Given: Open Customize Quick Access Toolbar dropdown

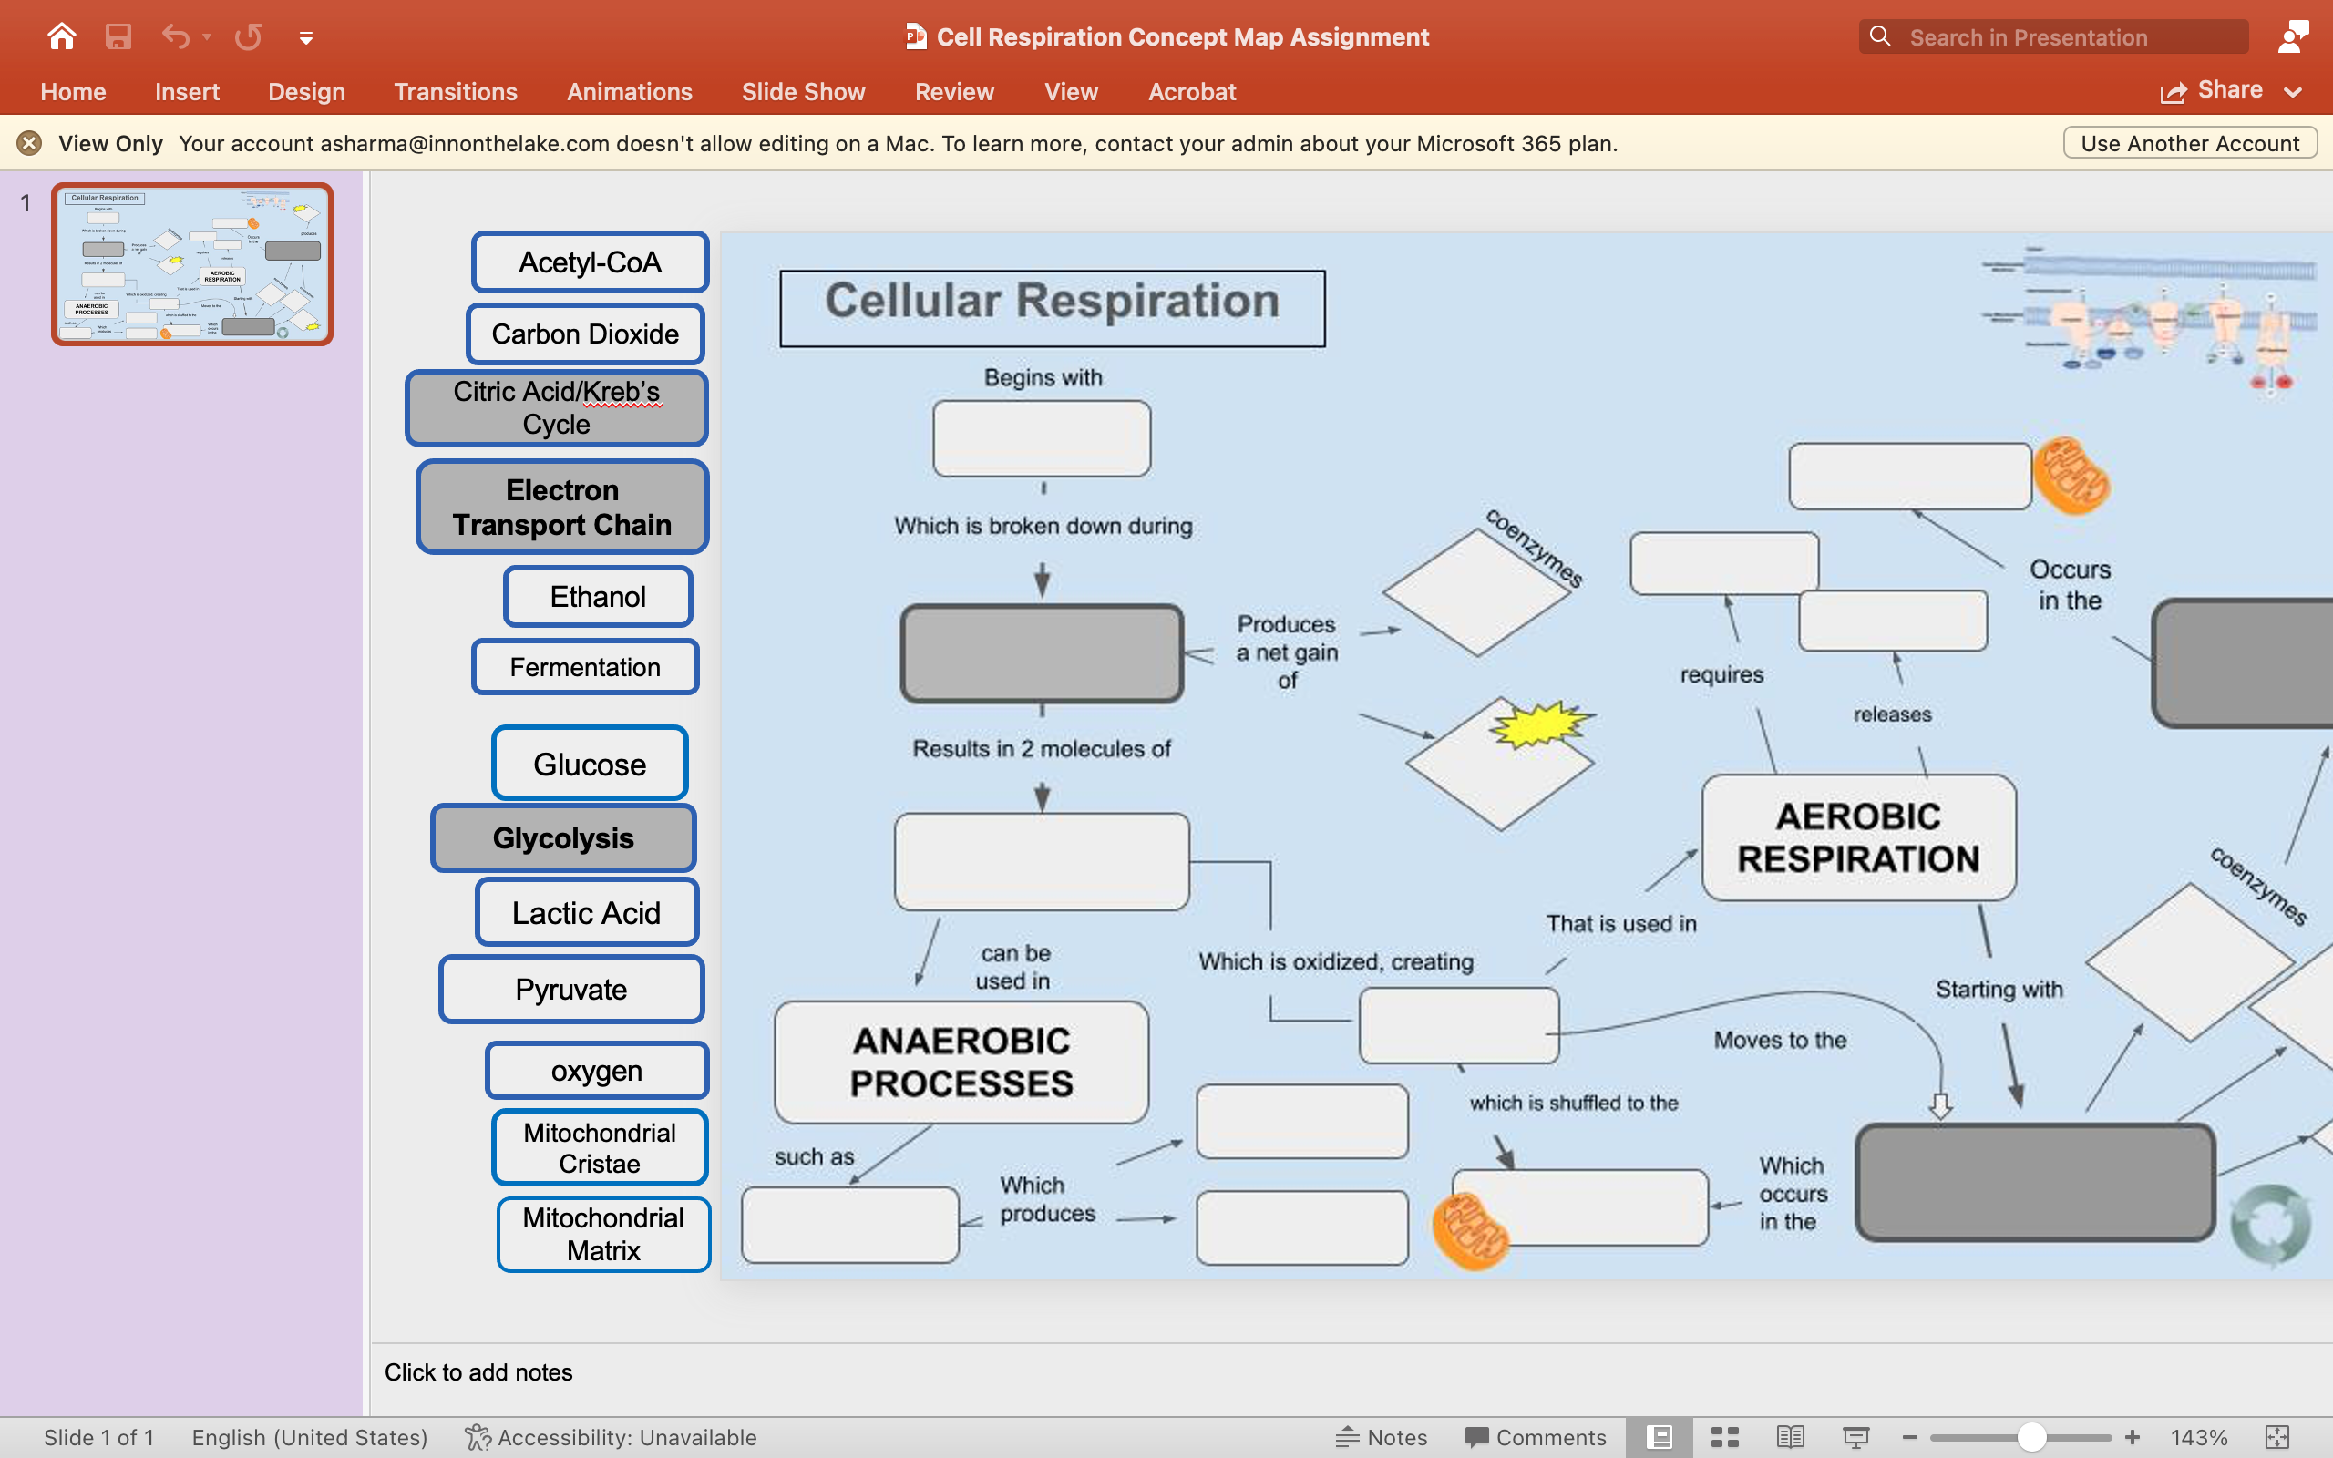Looking at the screenshot, I should (x=305, y=37).
